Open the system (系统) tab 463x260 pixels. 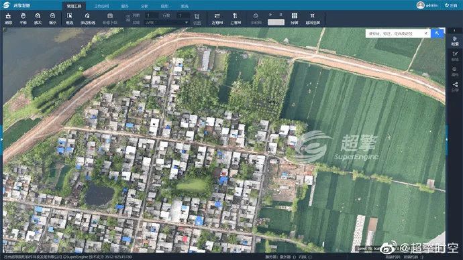point(185,6)
